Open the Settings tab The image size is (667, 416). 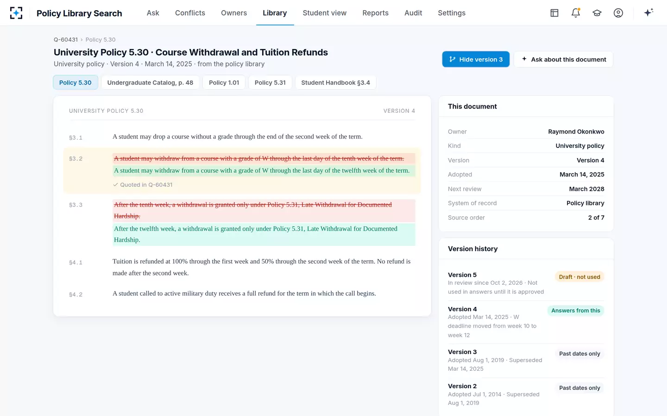click(452, 13)
